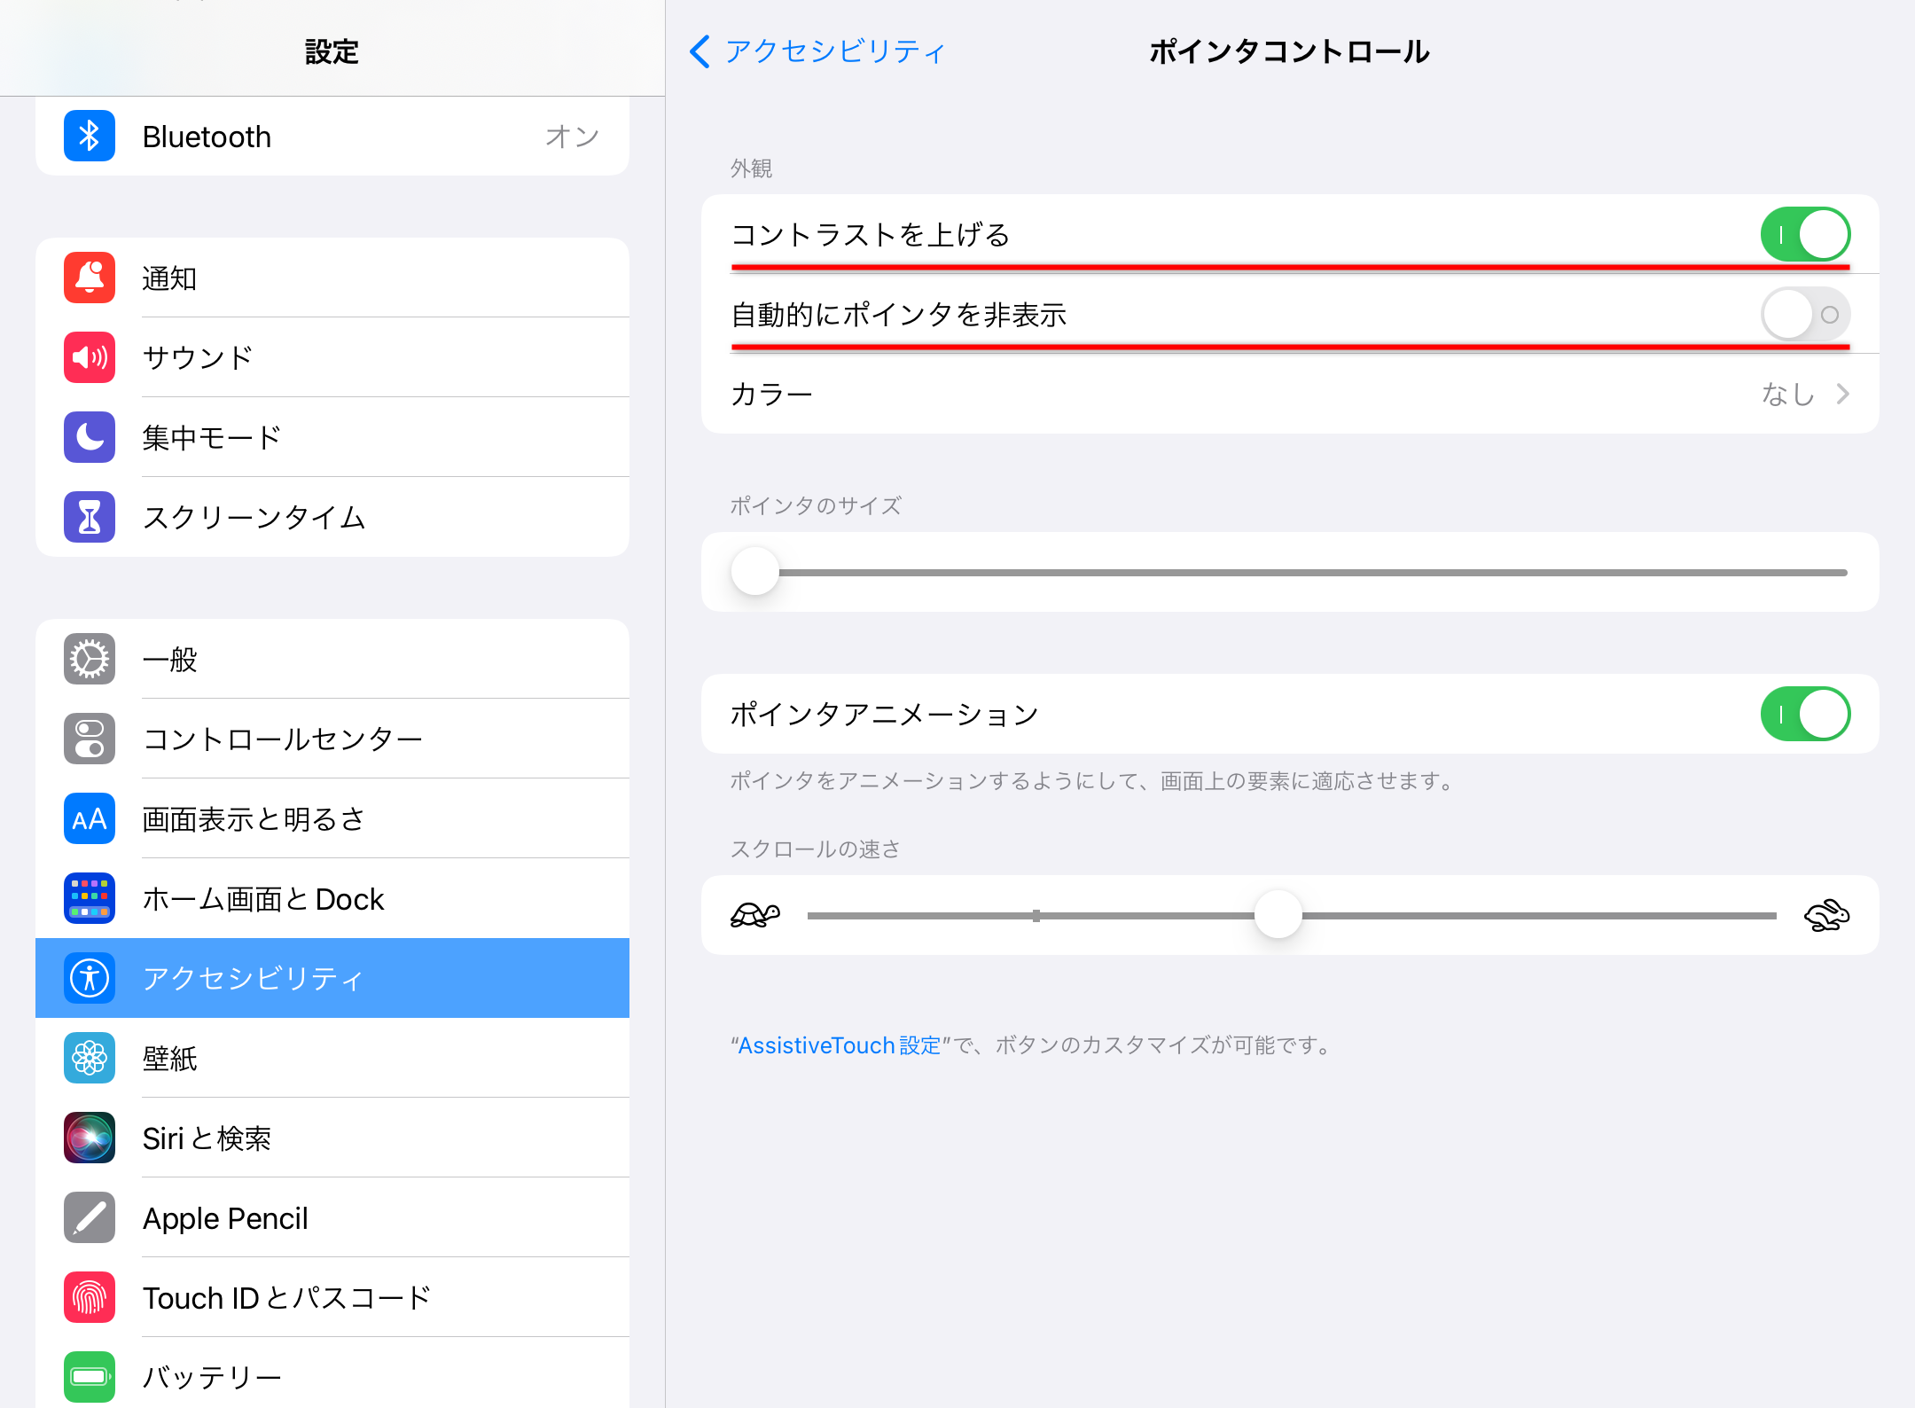Image resolution: width=1915 pixels, height=1408 pixels.
Task: Click the 一般 gear icon
Action: tap(88, 659)
